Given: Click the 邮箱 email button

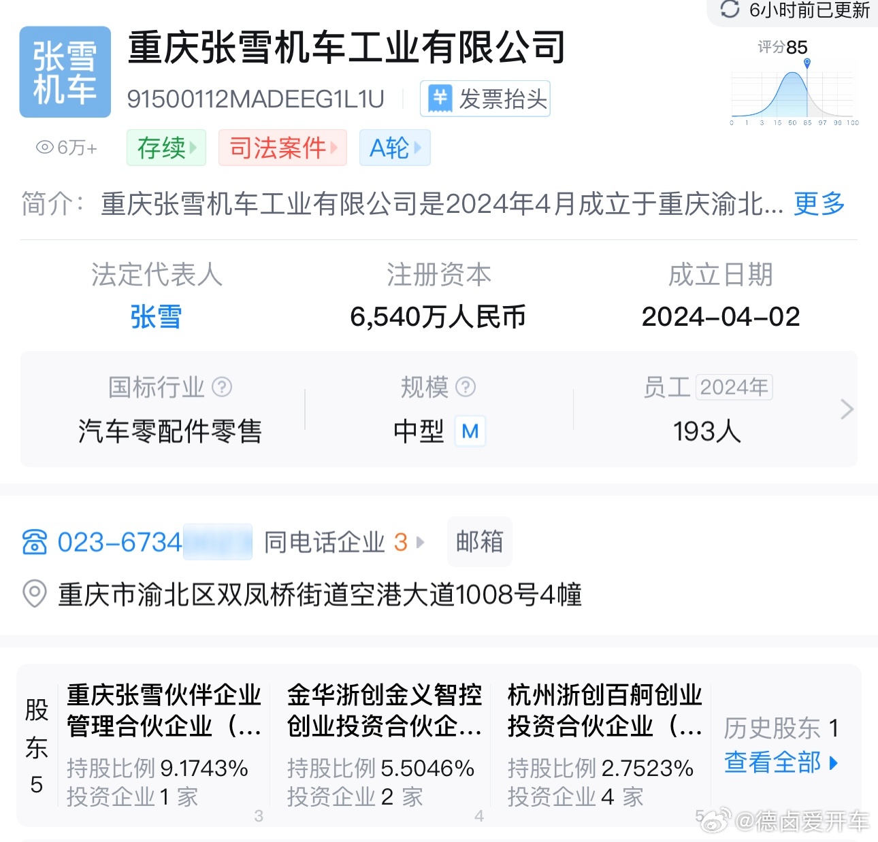Looking at the screenshot, I should click(x=479, y=541).
